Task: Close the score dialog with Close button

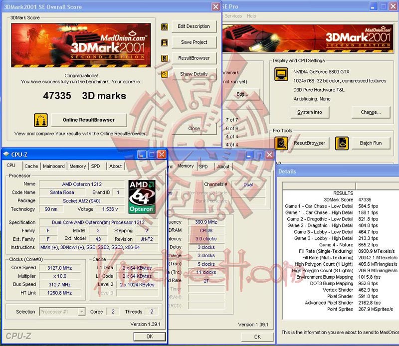Action: (194, 129)
